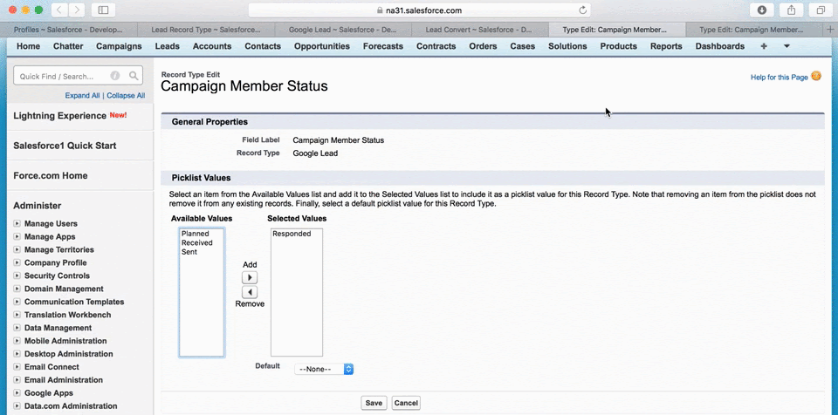Open the Leads tab

[168, 46]
